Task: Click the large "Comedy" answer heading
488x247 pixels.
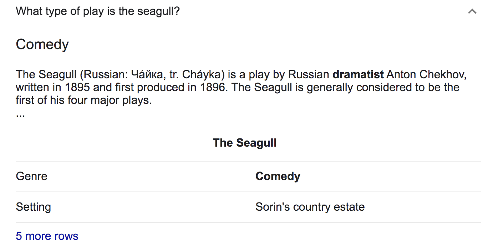Action: pyautogui.click(x=42, y=44)
